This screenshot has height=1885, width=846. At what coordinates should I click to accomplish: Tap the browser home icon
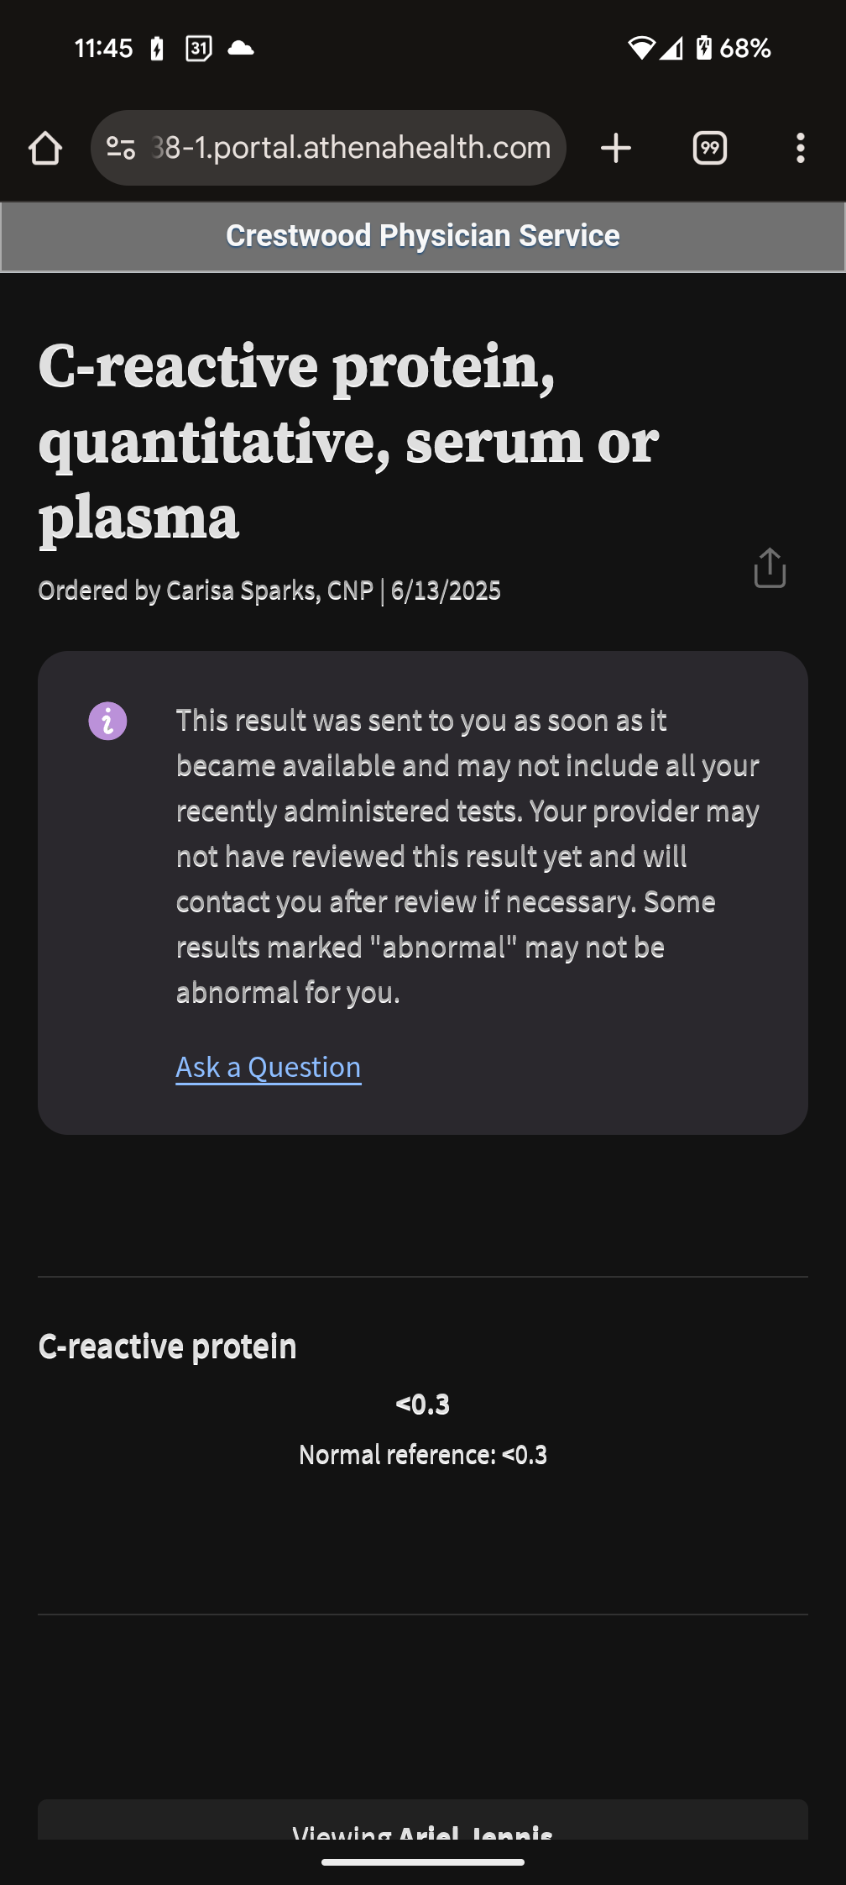coord(45,149)
